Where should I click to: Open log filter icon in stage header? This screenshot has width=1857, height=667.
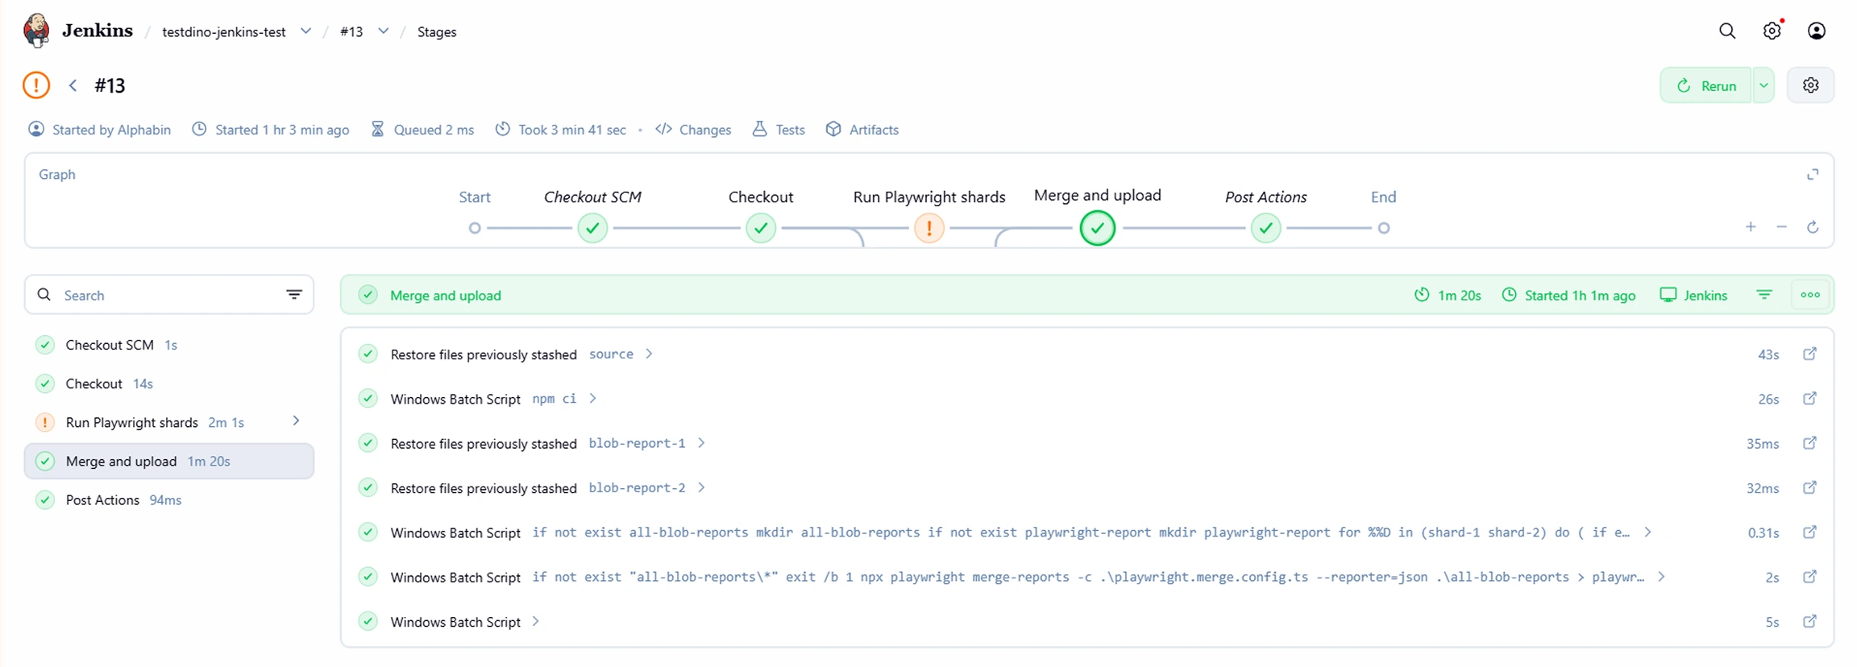click(1764, 295)
